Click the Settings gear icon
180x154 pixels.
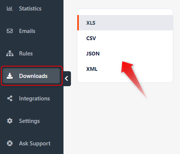click(10, 121)
